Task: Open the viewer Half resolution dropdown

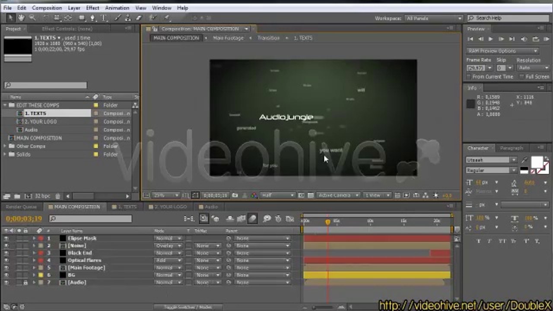Action: coord(278,195)
